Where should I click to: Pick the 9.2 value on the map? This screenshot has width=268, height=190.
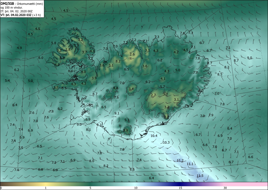(x=91, y=105)
